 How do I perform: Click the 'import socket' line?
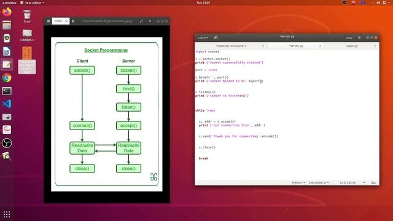[208, 52]
